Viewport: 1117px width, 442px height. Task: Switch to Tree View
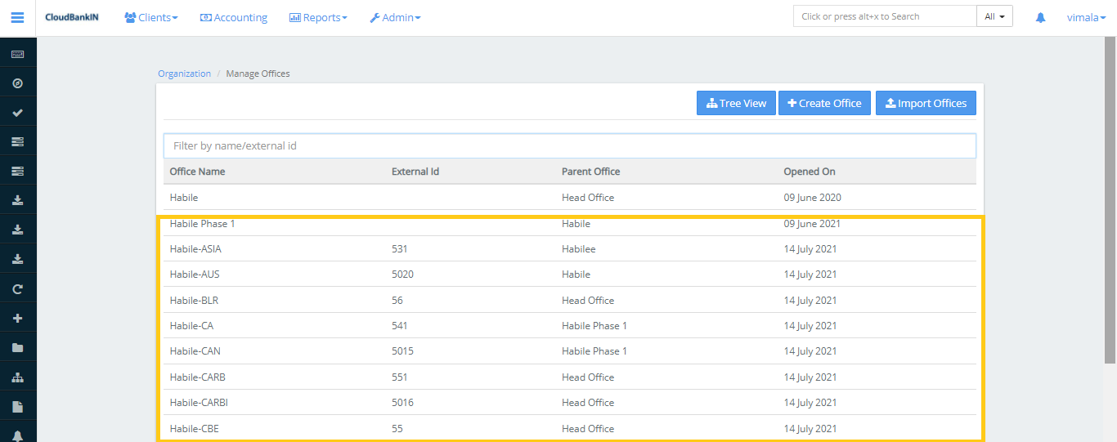736,103
